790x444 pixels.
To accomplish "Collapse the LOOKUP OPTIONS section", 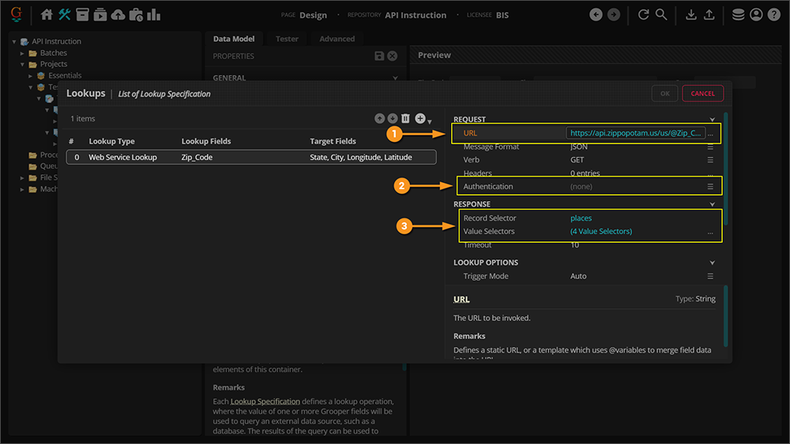I will 712,263.
